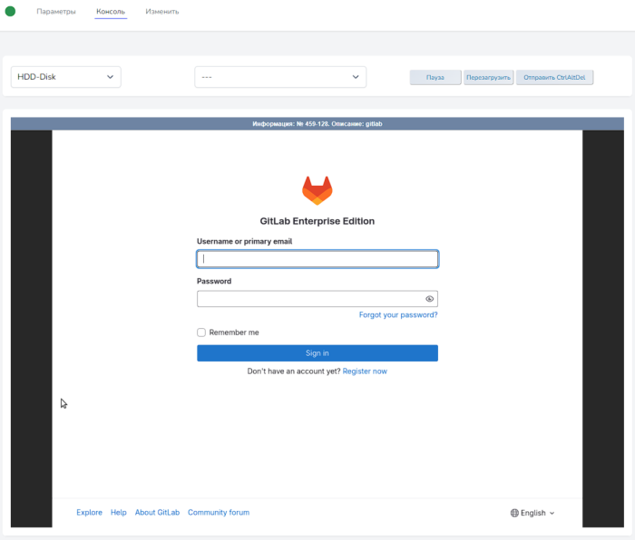The height and width of the screenshot is (540, 635).
Task: Click into the Password field
Action: (x=308, y=299)
